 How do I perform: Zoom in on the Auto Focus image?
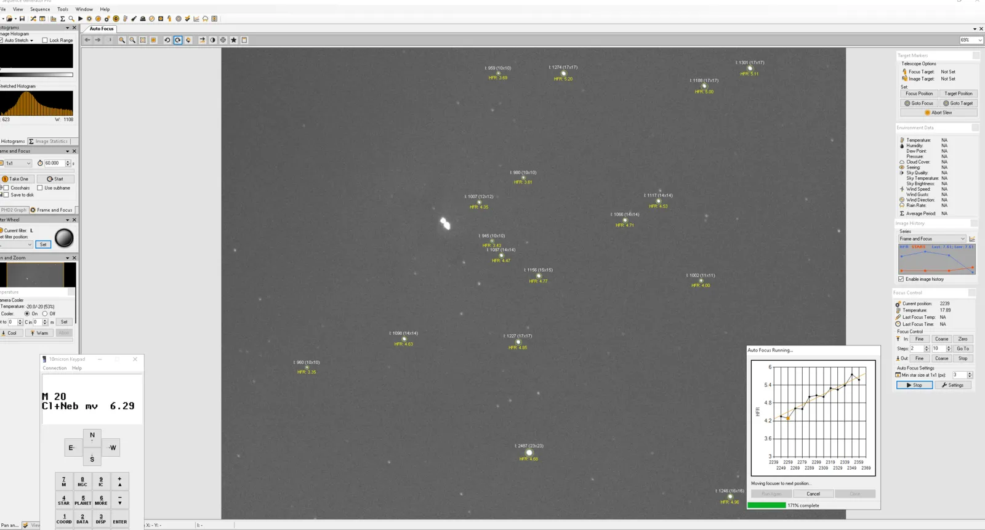[x=122, y=40]
